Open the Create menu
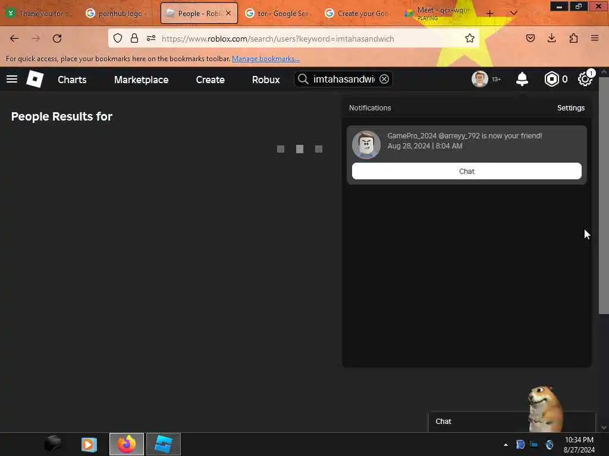Image resolution: width=609 pixels, height=456 pixels. tap(210, 80)
